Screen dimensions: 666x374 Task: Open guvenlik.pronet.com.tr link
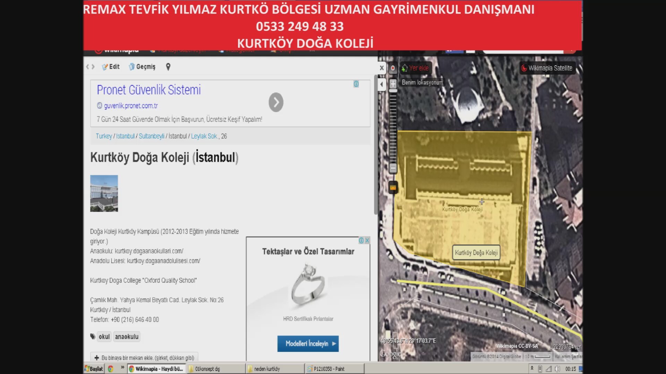(x=131, y=106)
